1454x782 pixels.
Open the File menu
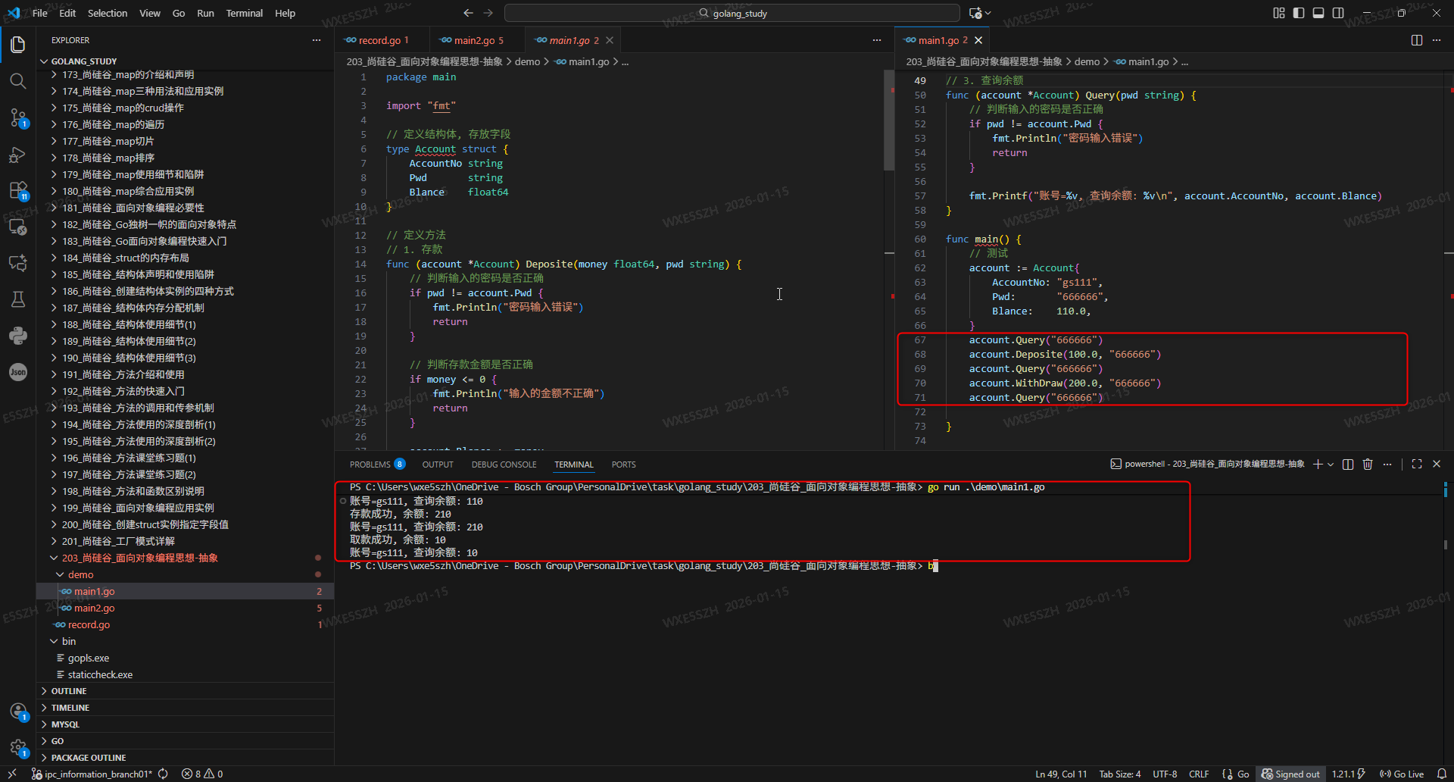(x=40, y=13)
